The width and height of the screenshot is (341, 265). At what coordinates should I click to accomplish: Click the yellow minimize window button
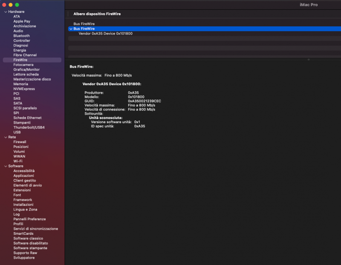(x=10, y=5)
